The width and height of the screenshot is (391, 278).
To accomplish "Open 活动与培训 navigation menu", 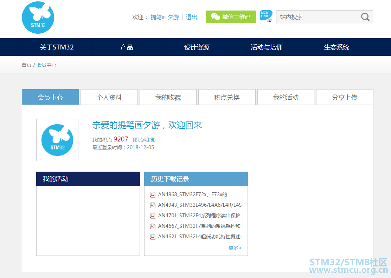I will [x=267, y=47].
